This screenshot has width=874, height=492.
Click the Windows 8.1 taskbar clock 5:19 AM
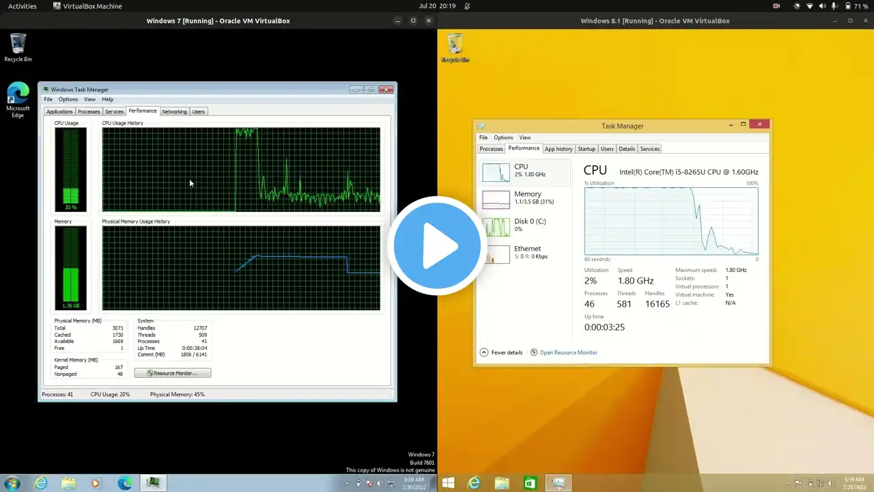point(854,484)
